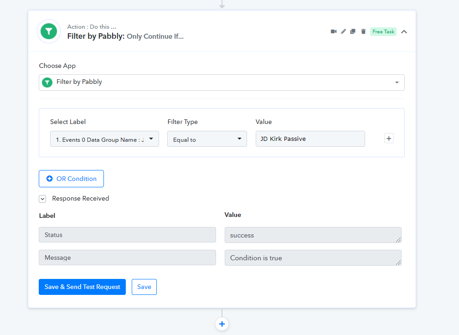The height and width of the screenshot is (335, 459).
Task: Open the Select Label dropdown
Action: pos(104,139)
